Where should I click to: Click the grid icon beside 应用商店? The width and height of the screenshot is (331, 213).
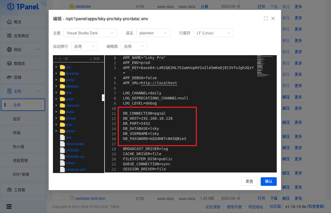[x=9, y=36]
